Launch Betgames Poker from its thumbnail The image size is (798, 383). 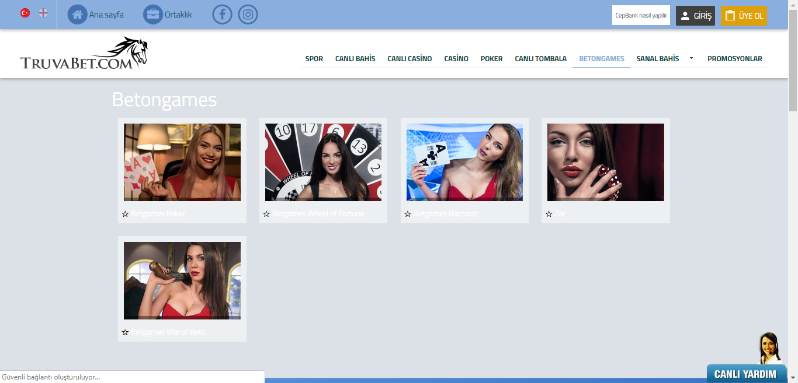[182, 162]
